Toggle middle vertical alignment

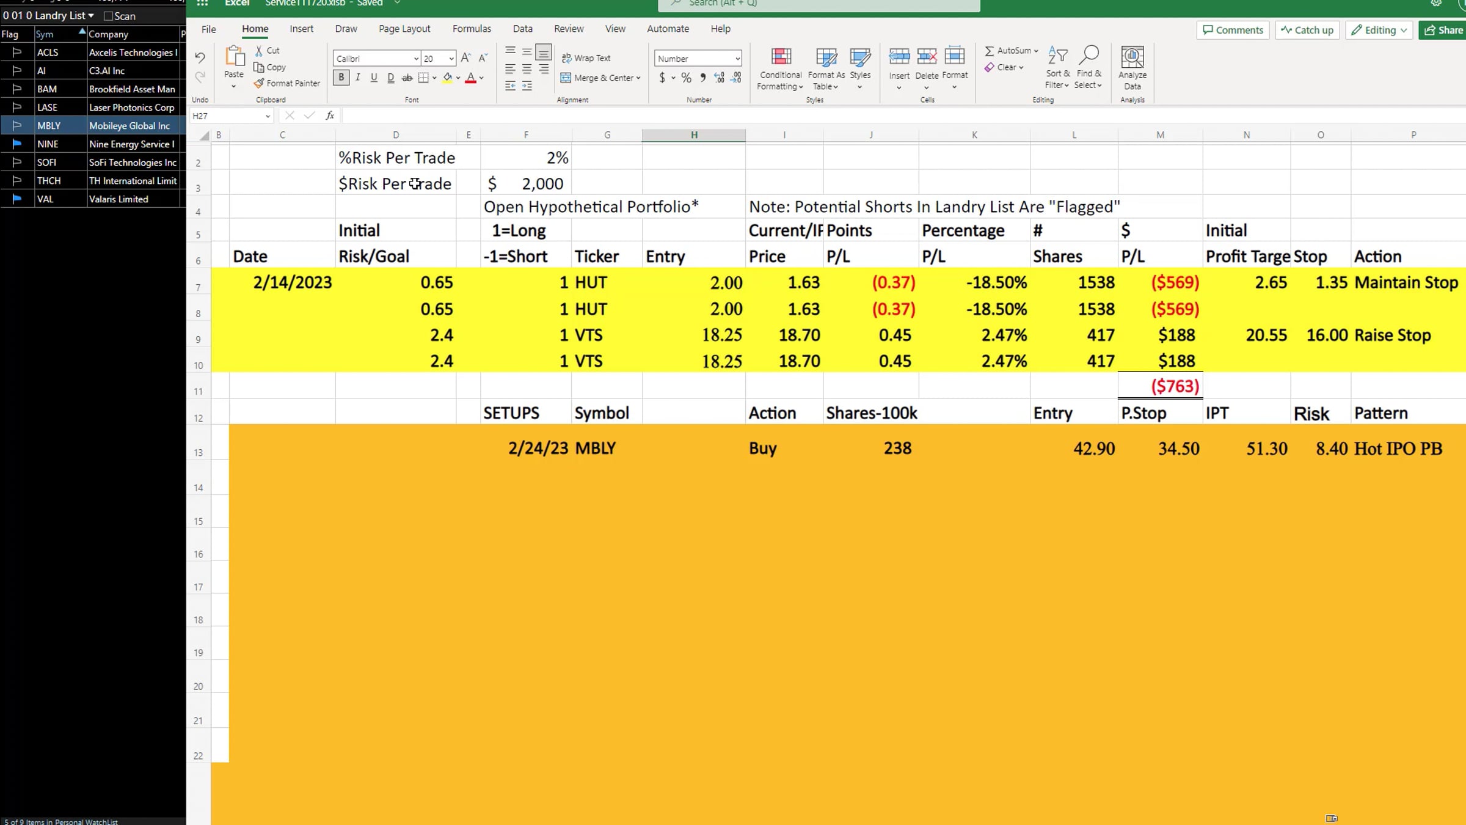pyautogui.click(x=527, y=51)
